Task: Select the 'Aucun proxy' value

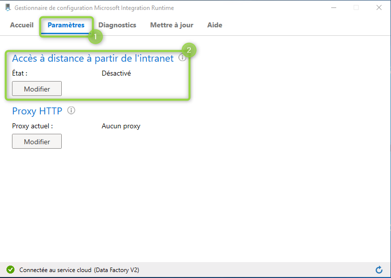Action: pyautogui.click(x=121, y=126)
